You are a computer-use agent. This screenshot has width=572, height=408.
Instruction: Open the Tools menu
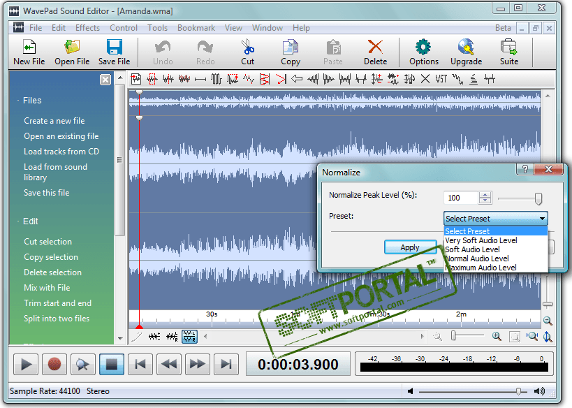tap(157, 28)
